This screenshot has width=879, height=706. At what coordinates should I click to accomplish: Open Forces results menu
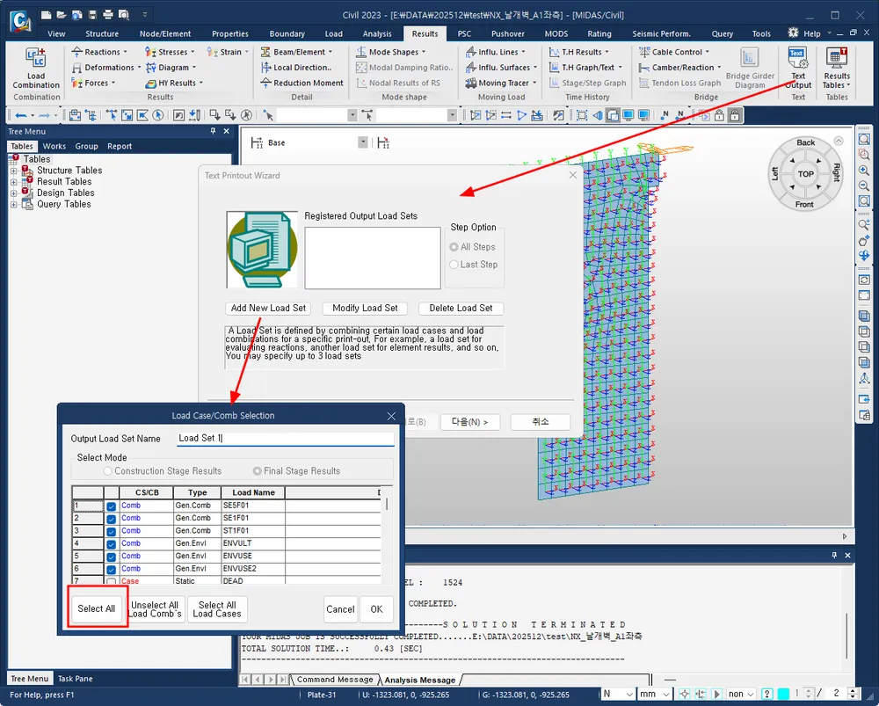[93, 83]
